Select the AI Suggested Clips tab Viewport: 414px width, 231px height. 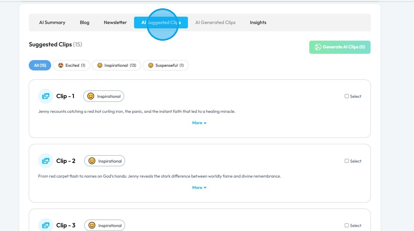[161, 22]
